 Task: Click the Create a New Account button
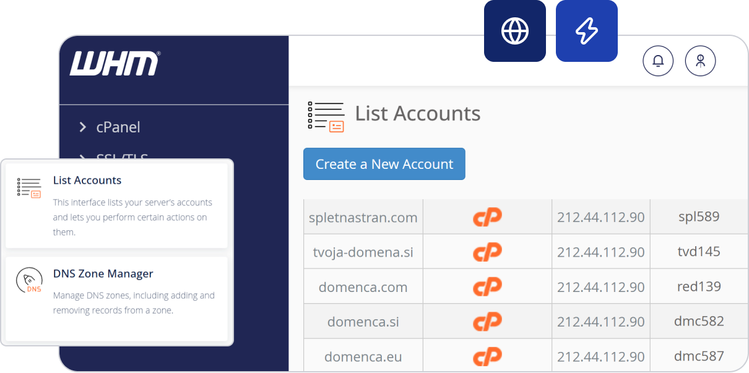(x=384, y=164)
